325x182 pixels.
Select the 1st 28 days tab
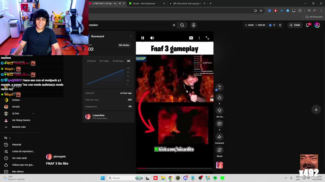(x=118, y=61)
